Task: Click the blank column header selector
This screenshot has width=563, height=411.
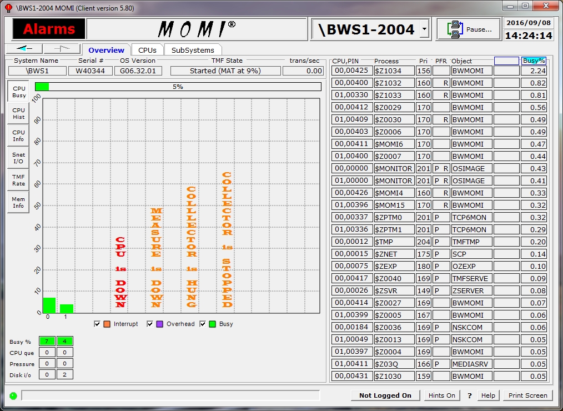Action: [x=506, y=61]
